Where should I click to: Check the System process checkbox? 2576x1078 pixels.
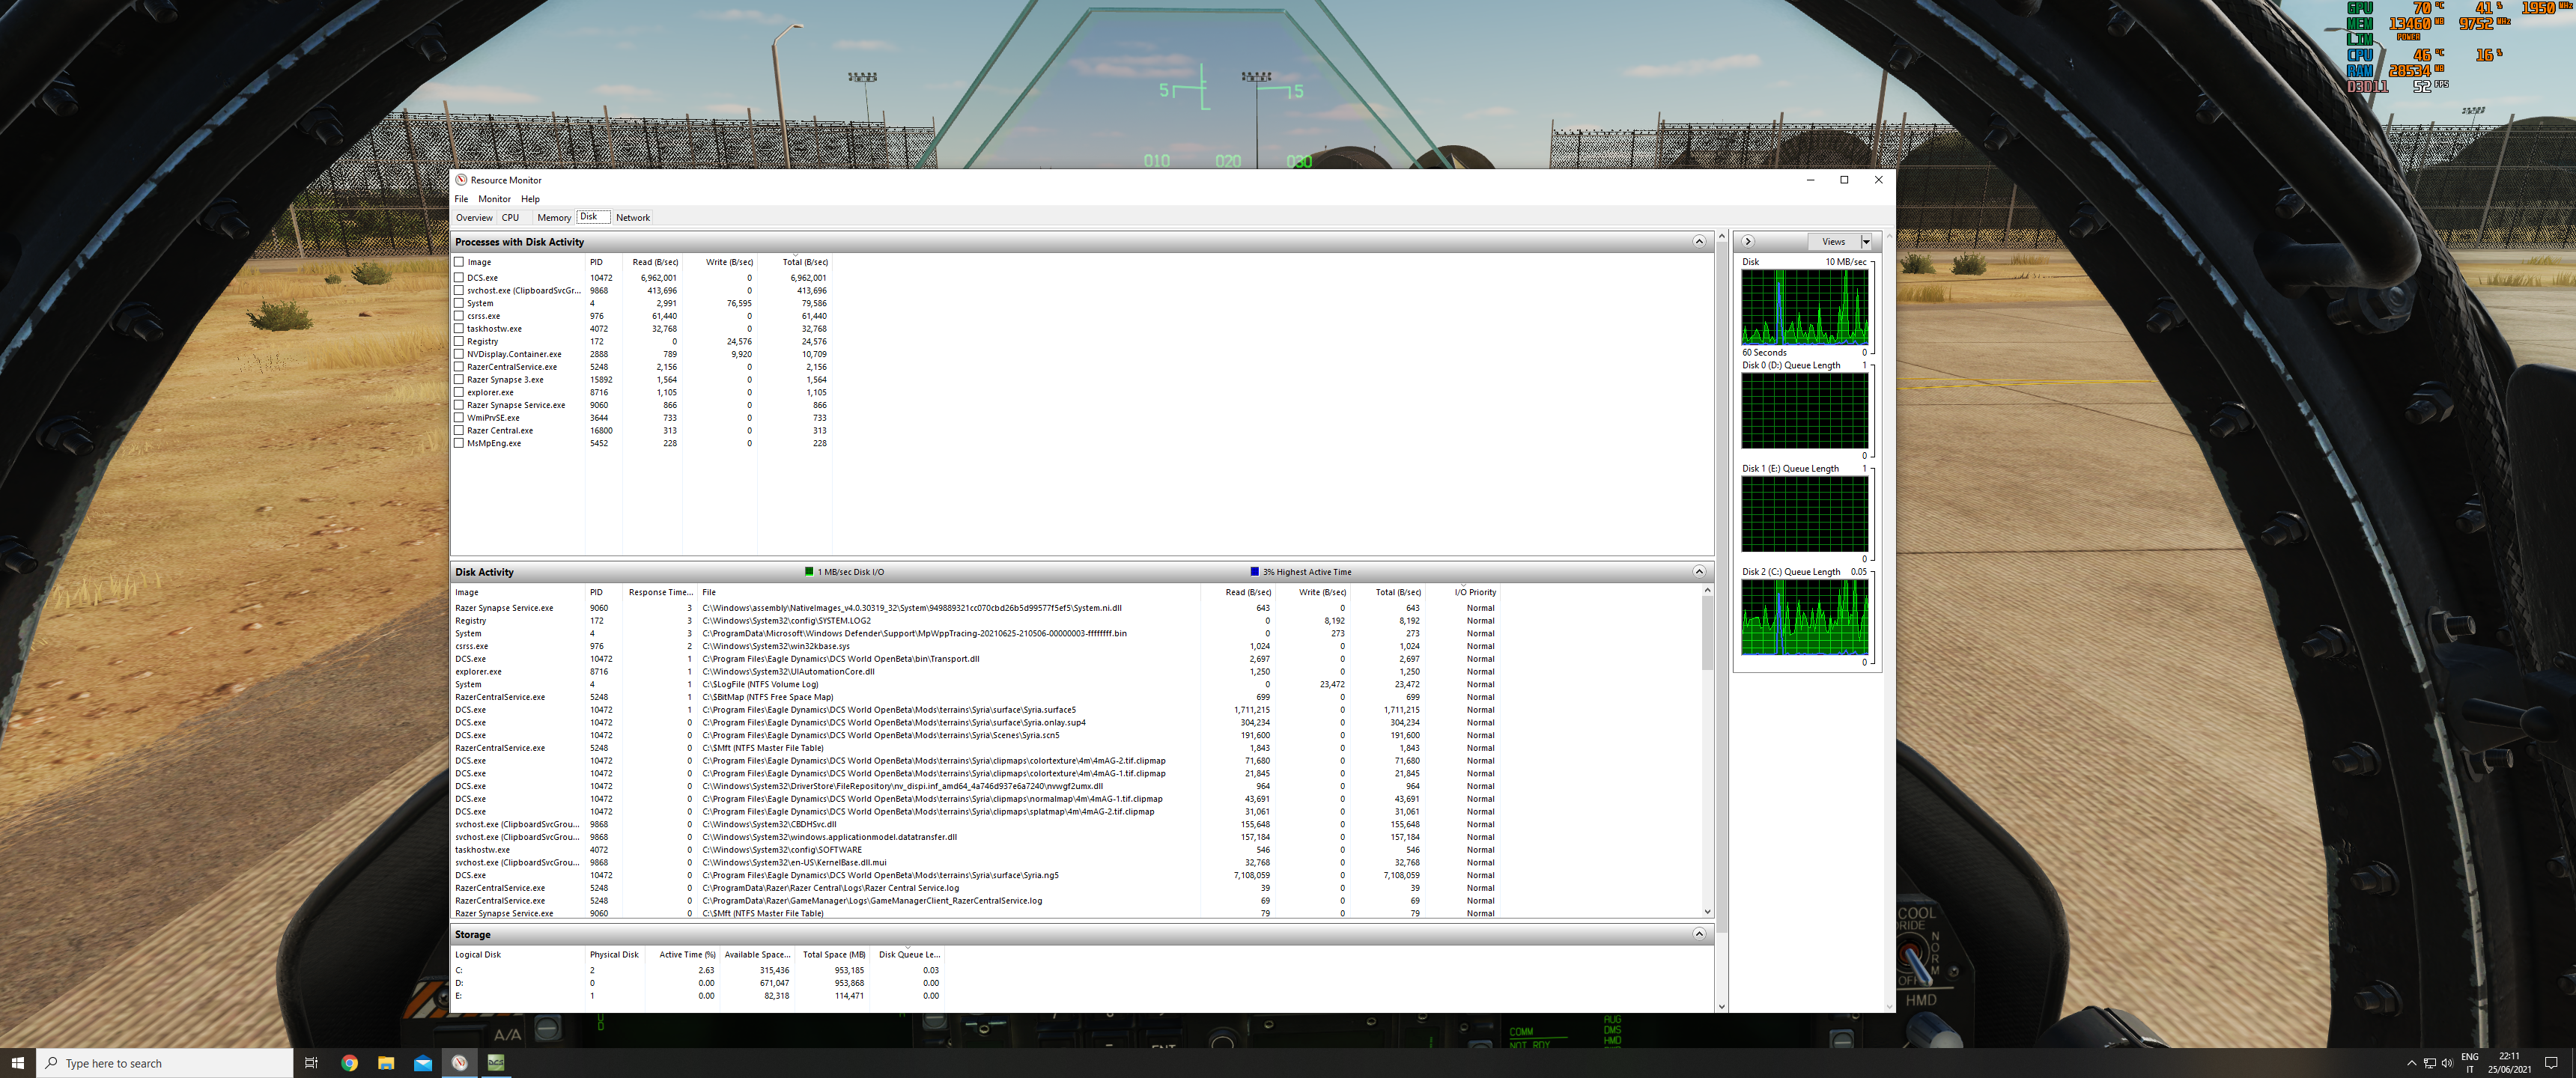459,303
